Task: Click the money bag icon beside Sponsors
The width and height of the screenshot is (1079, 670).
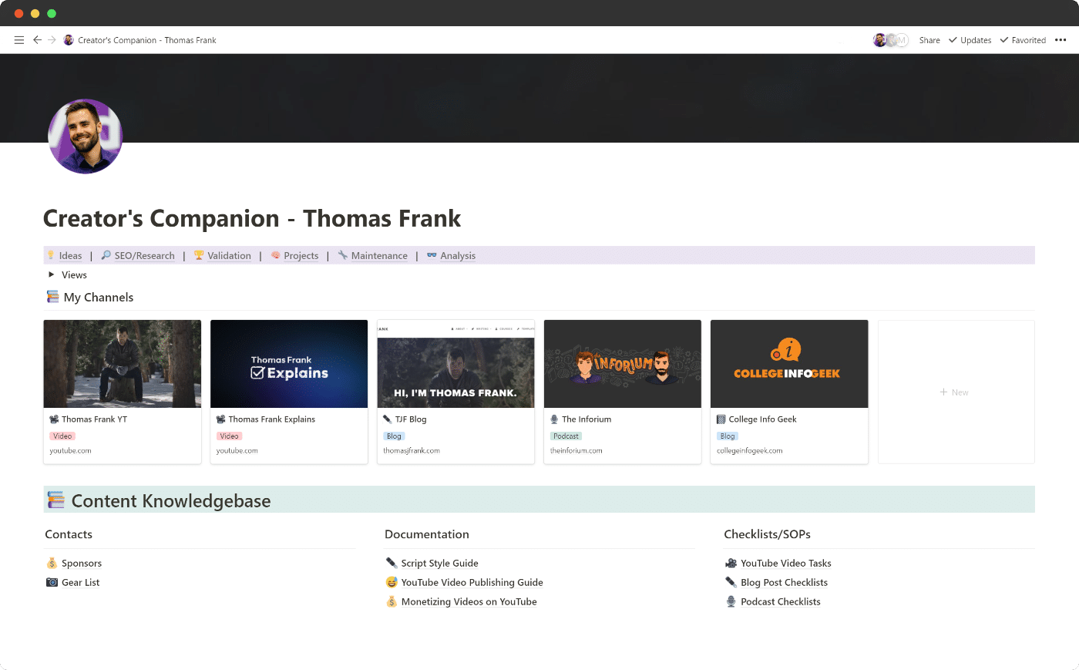Action: [52, 563]
